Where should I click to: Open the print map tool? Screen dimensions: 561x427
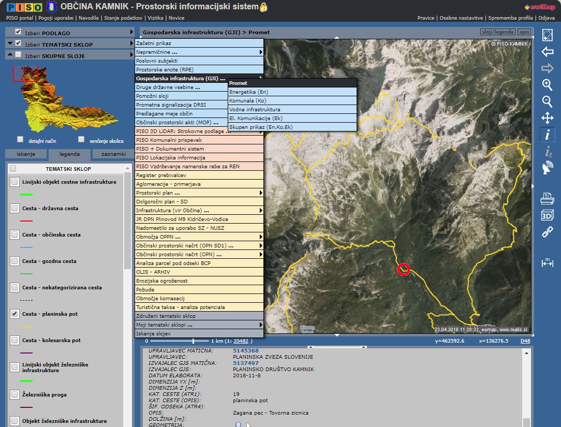click(x=547, y=198)
